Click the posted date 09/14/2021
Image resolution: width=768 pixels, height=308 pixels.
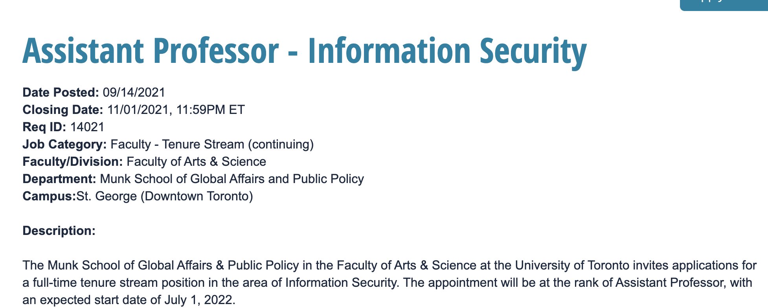click(x=134, y=92)
